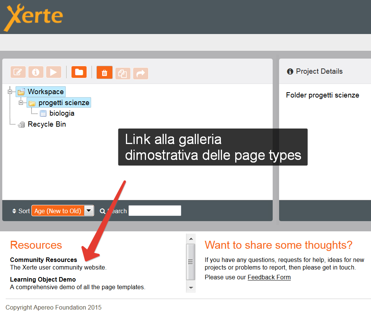Viewport: 371px width, 316px height.
Task: Create a New Folder with folder icon
Action: pyautogui.click(x=79, y=72)
